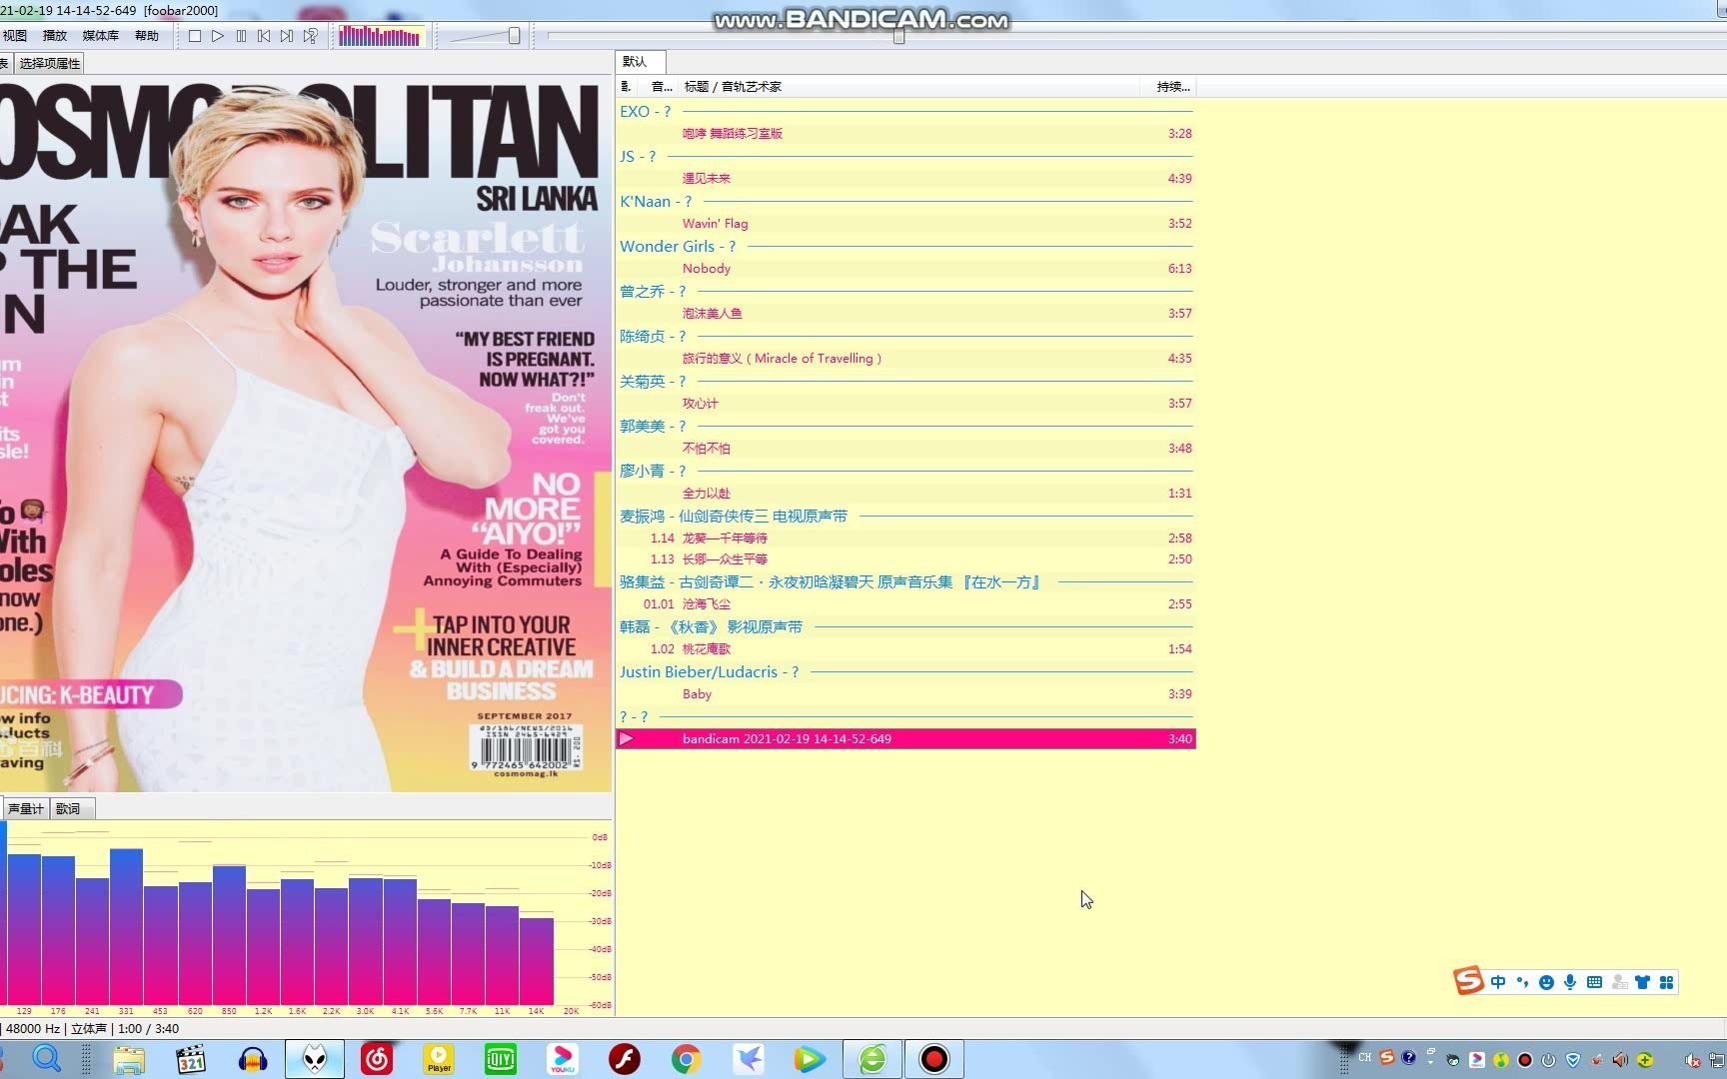Select the track 全力以赴
1727x1079 pixels.
tap(905, 493)
